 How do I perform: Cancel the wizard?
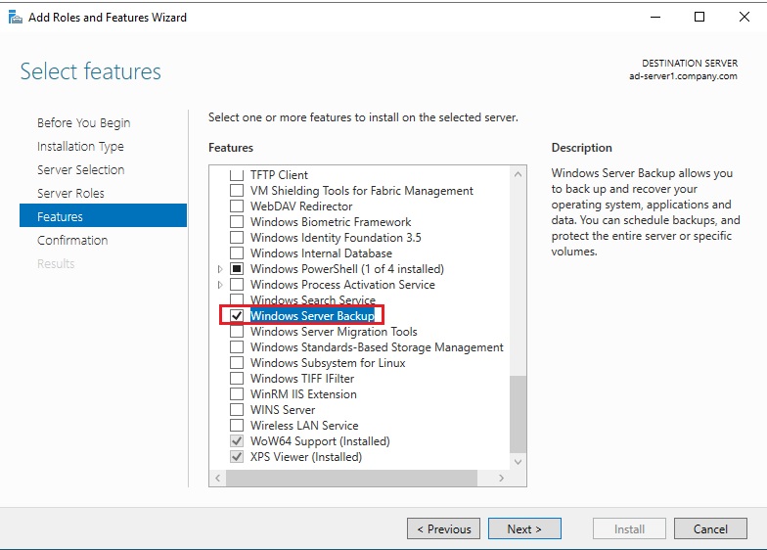click(x=710, y=528)
